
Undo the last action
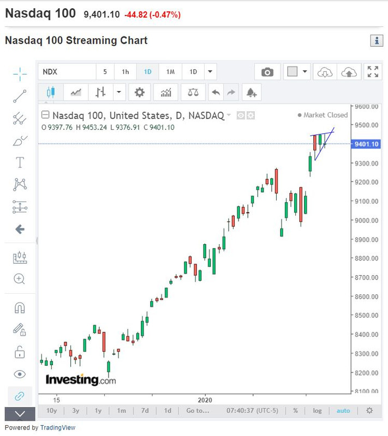(216, 92)
